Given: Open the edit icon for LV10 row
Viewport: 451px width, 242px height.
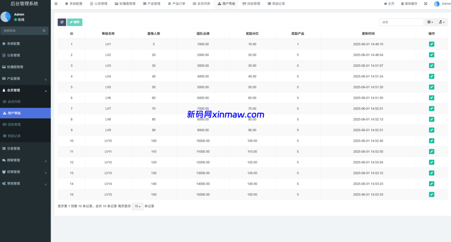Looking at the screenshot, I should coord(432,141).
